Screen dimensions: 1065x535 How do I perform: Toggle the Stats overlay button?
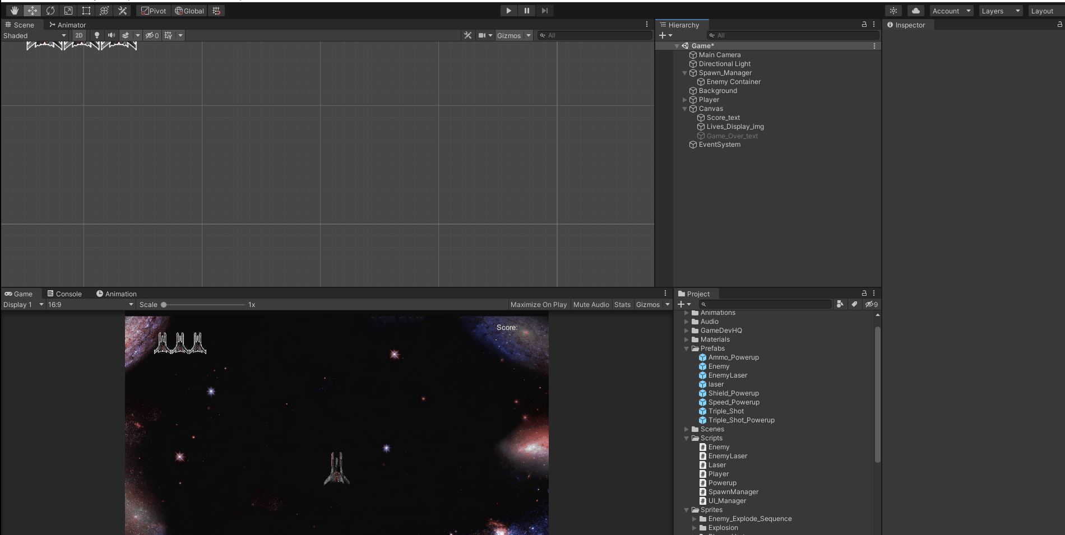coord(622,305)
